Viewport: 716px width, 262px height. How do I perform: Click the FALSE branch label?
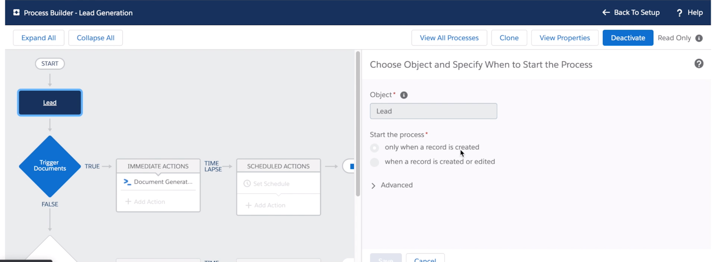click(50, 204)
